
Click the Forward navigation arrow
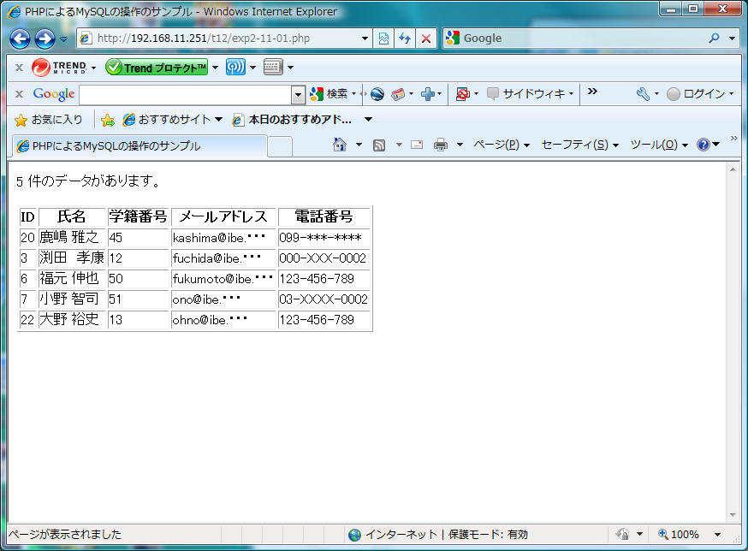point(45,39)
